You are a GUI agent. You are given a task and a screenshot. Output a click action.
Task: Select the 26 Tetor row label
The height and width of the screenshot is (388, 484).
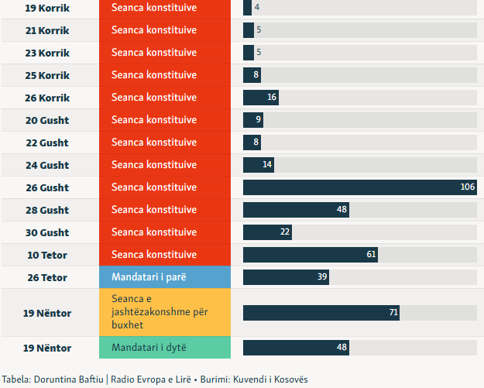[48, 277]
